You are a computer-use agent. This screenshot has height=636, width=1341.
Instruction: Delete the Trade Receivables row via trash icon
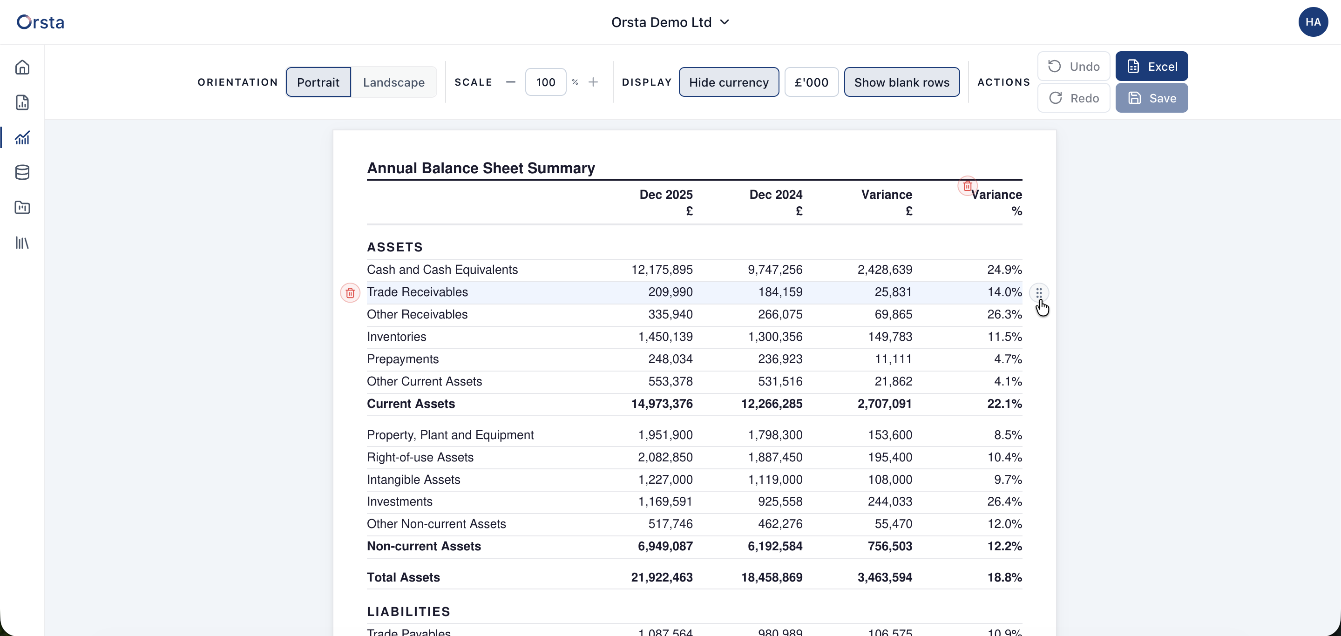(350, 293)
